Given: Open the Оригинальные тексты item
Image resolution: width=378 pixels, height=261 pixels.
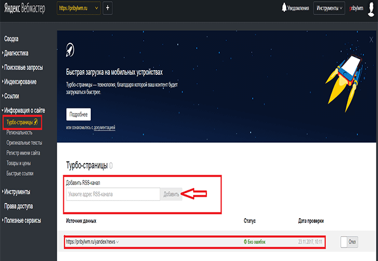Looking at the screenshot, I should coord(24,143).
